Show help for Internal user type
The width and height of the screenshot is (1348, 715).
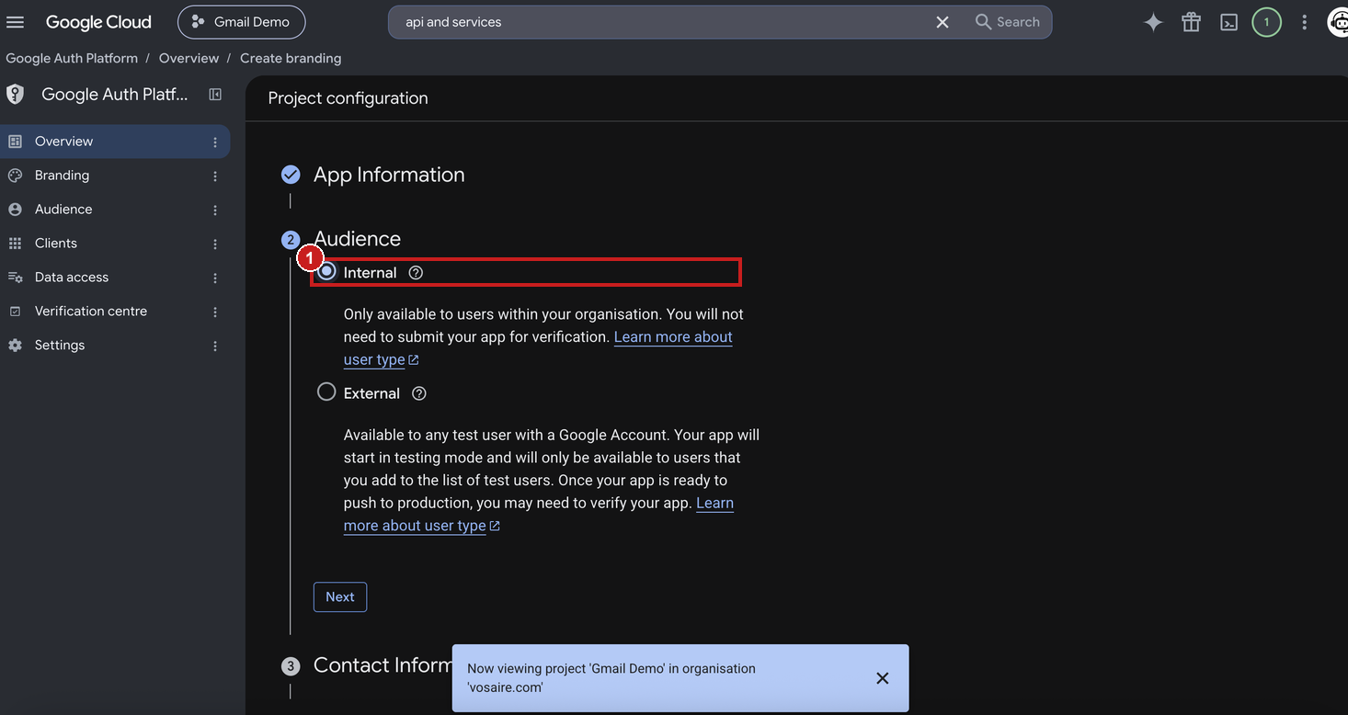[416, 273]
